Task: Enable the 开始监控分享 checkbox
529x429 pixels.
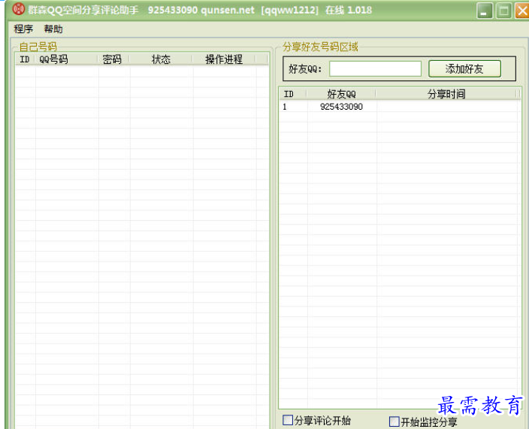Action: (x=394, y=421)
